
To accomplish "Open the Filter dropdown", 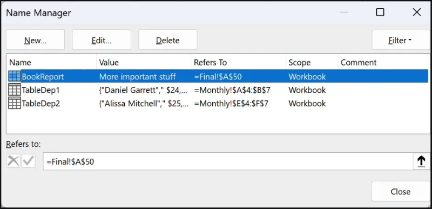I will pos(401,40).
